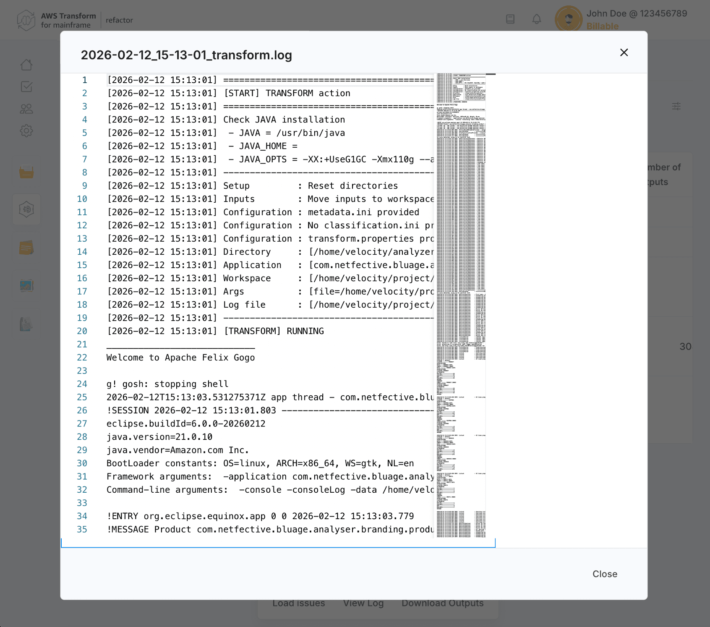710x627 pixels.
Task: Open the users group icon in sidebar
Action: pos(26,109)
